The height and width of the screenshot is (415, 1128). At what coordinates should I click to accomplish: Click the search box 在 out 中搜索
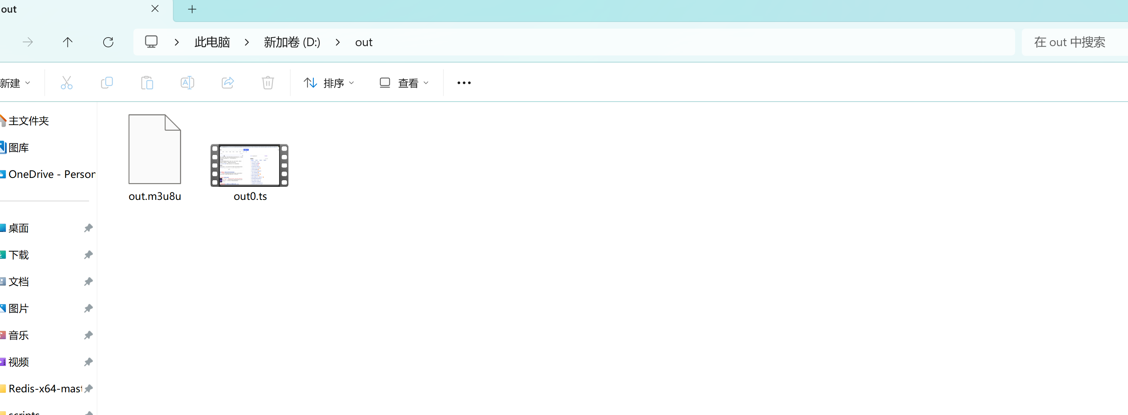pyautogui.click(x=1069, y=42)
